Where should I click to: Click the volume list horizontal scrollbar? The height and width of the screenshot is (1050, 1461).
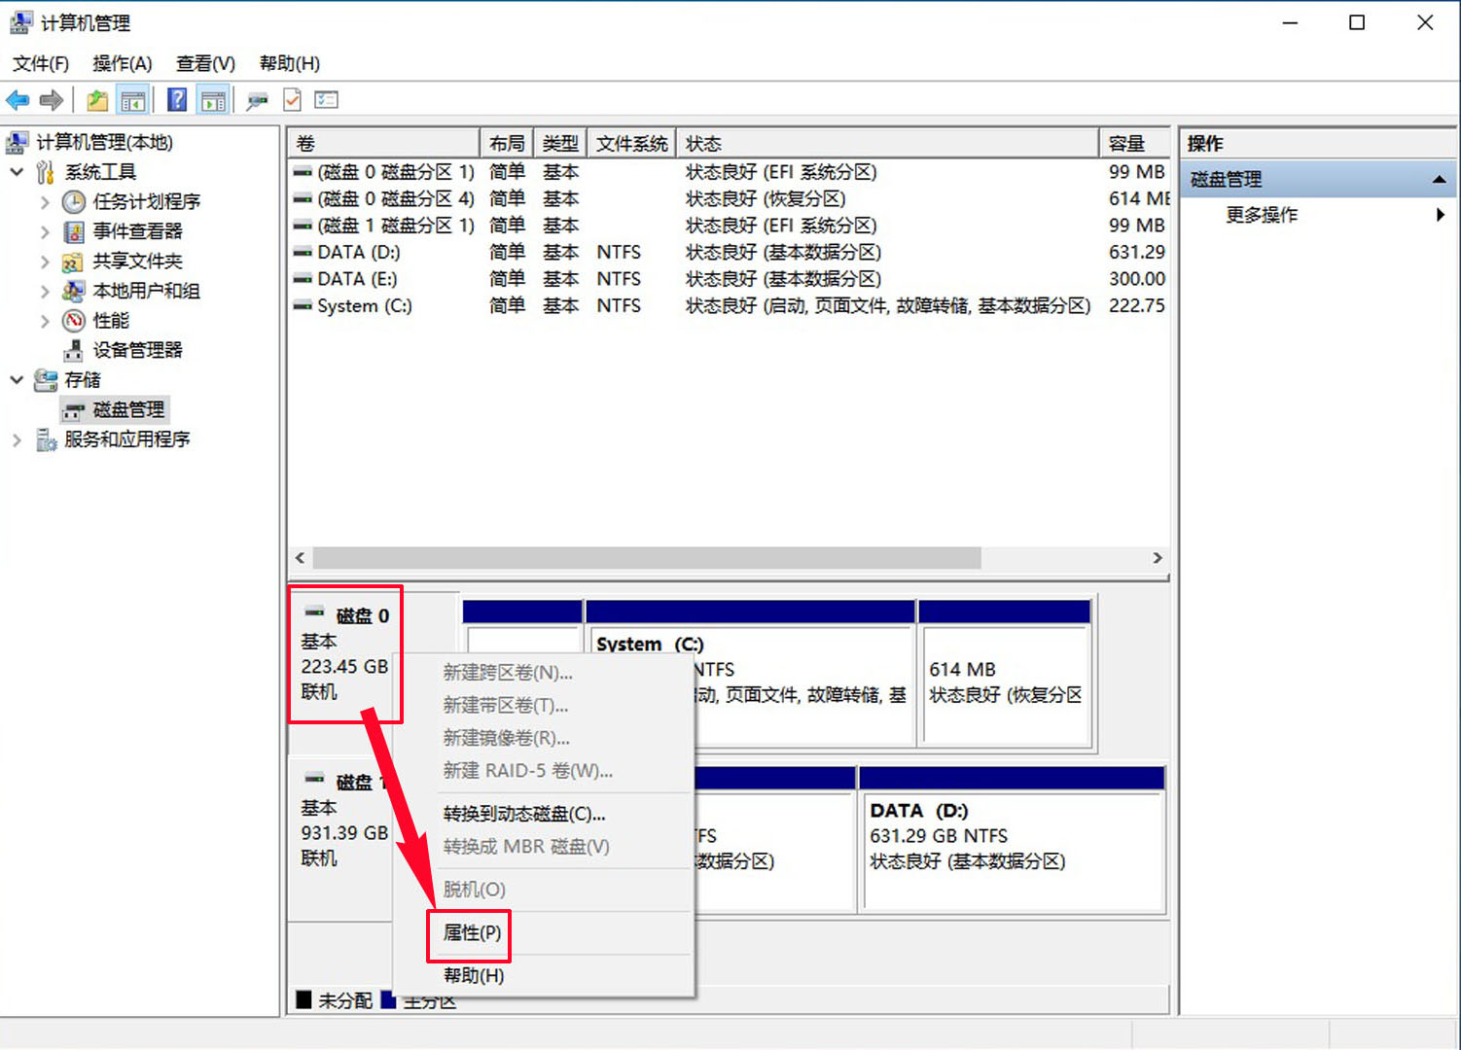(646, 558)
